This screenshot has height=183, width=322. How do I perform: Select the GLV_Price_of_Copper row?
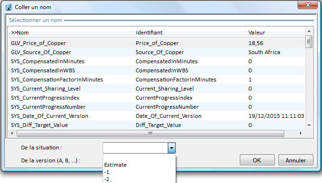pyautogui.click(x=157, y=43)
